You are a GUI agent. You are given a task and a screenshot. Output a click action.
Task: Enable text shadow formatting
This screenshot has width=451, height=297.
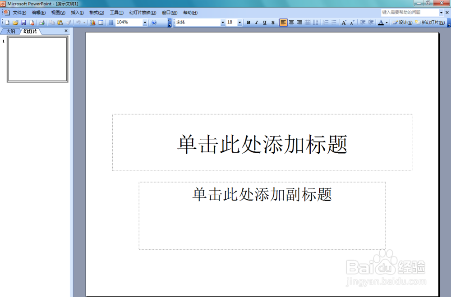click(272, 23)
